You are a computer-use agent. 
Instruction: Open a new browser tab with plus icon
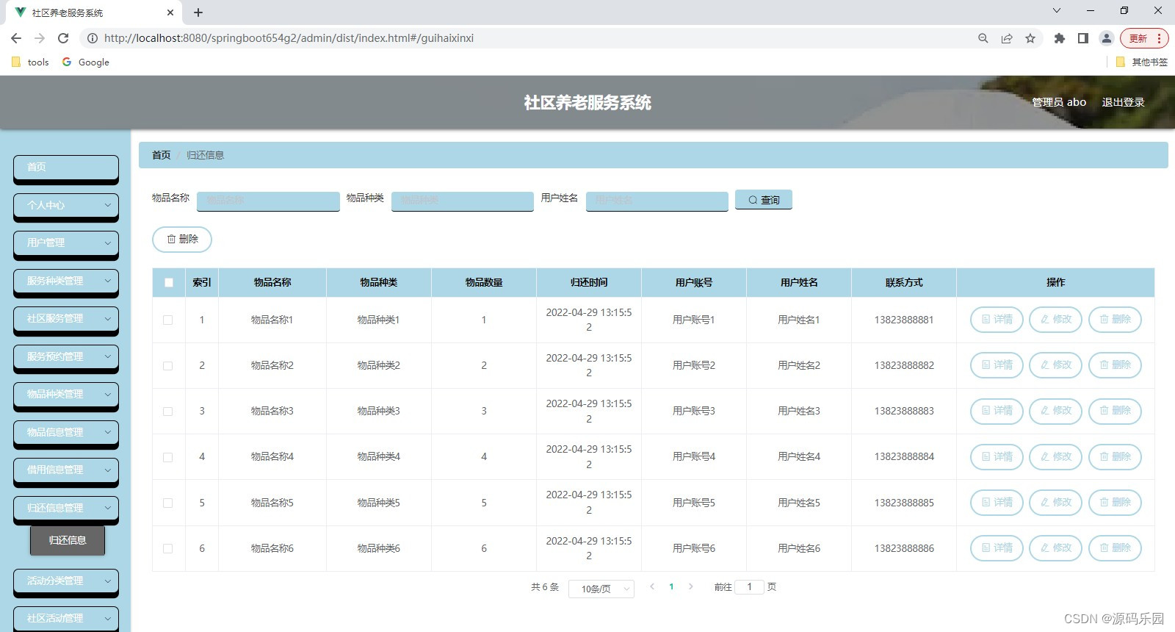(198, 12)
